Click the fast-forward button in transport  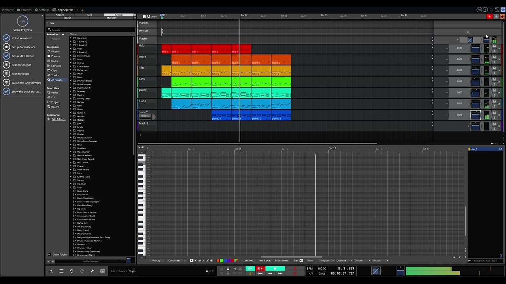pos(280,273)
